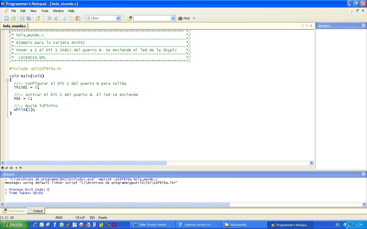
Task: Click the find-in-files folder binoculars icon
Action: [130, 18]
